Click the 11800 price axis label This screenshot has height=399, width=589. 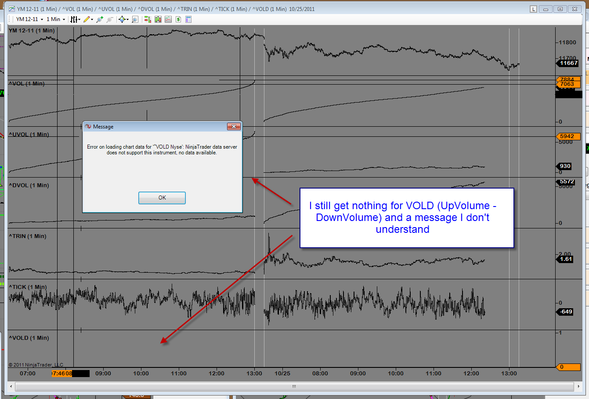tap(567, 43)
